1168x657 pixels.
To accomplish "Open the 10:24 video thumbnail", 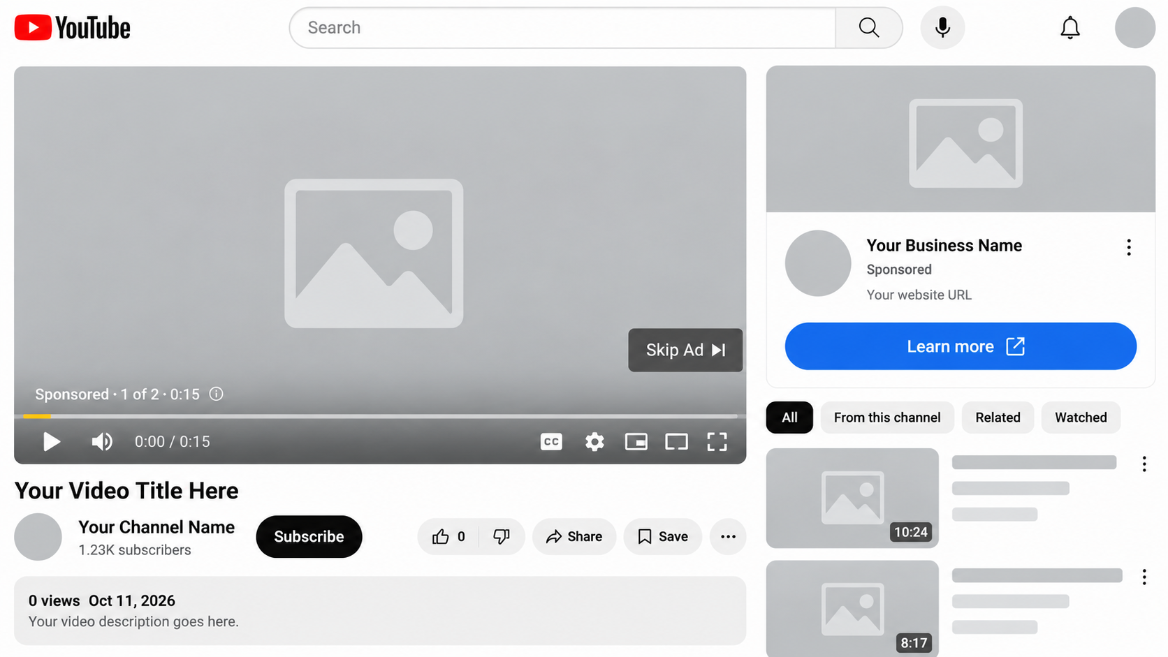I will tap(852, 498).
